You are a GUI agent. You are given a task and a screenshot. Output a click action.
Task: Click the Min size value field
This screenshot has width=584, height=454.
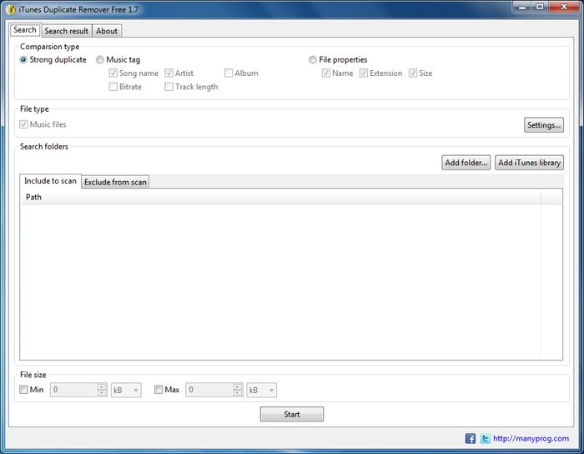[x=74, y=390]
